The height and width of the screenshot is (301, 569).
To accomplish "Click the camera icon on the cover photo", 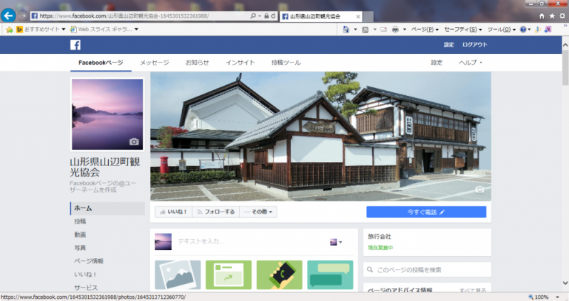I will coord(480,190).
